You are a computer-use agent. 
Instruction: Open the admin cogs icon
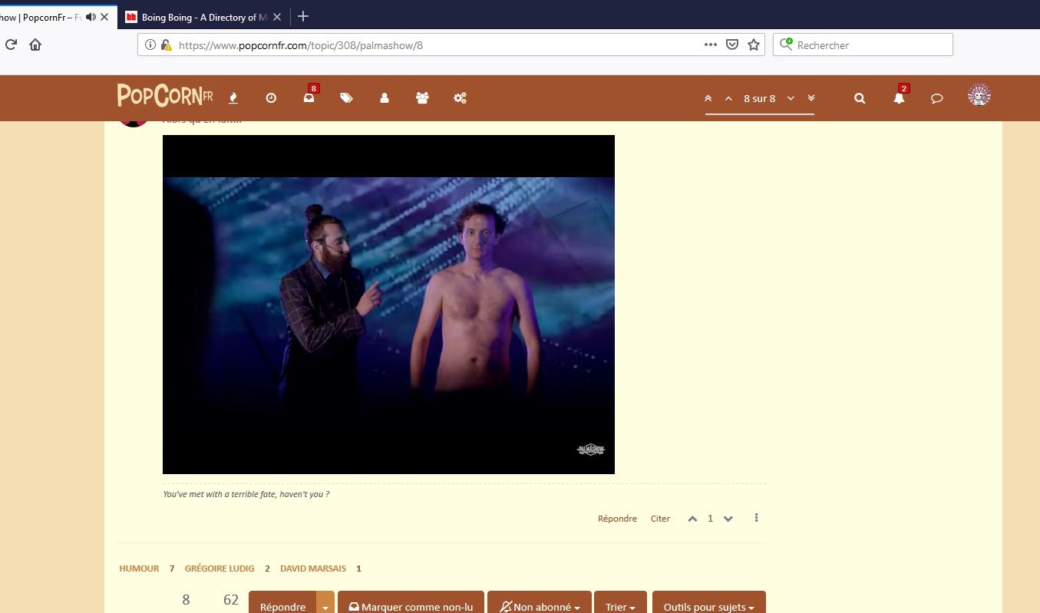click(460, 97)
